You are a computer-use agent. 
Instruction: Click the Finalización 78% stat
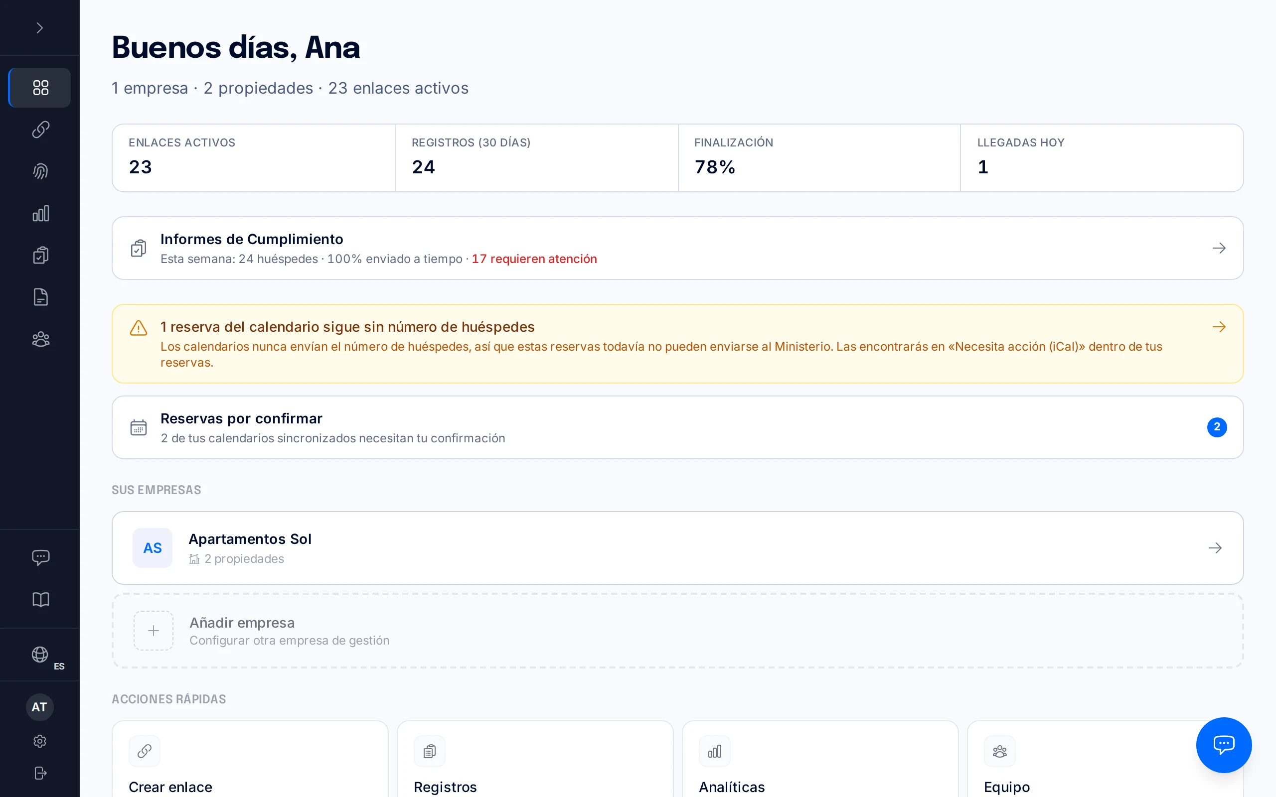[x=819, y=158]
